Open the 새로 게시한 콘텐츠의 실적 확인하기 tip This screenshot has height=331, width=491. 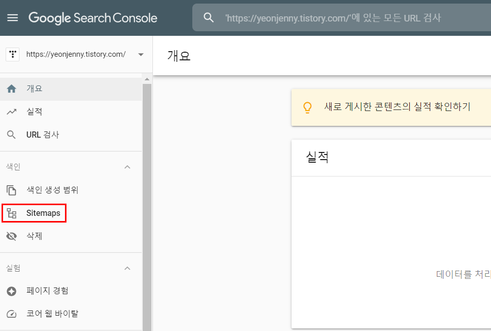pyautogui.click(x=391, y=107)
